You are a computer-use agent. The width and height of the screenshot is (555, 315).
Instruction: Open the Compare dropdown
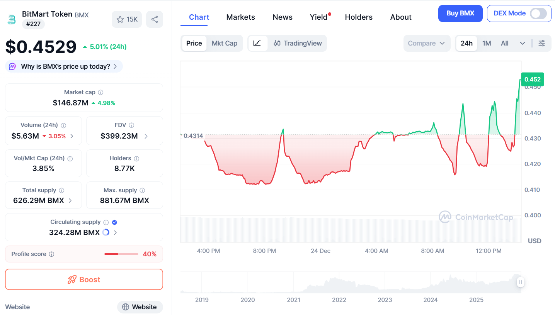click(x=427, y=43)
